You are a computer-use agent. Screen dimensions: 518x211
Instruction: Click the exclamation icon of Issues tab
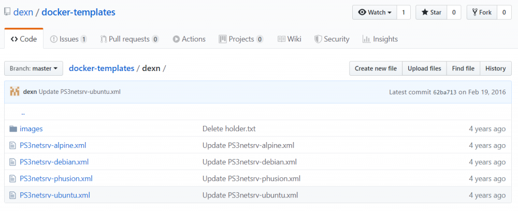click(53, 39)
